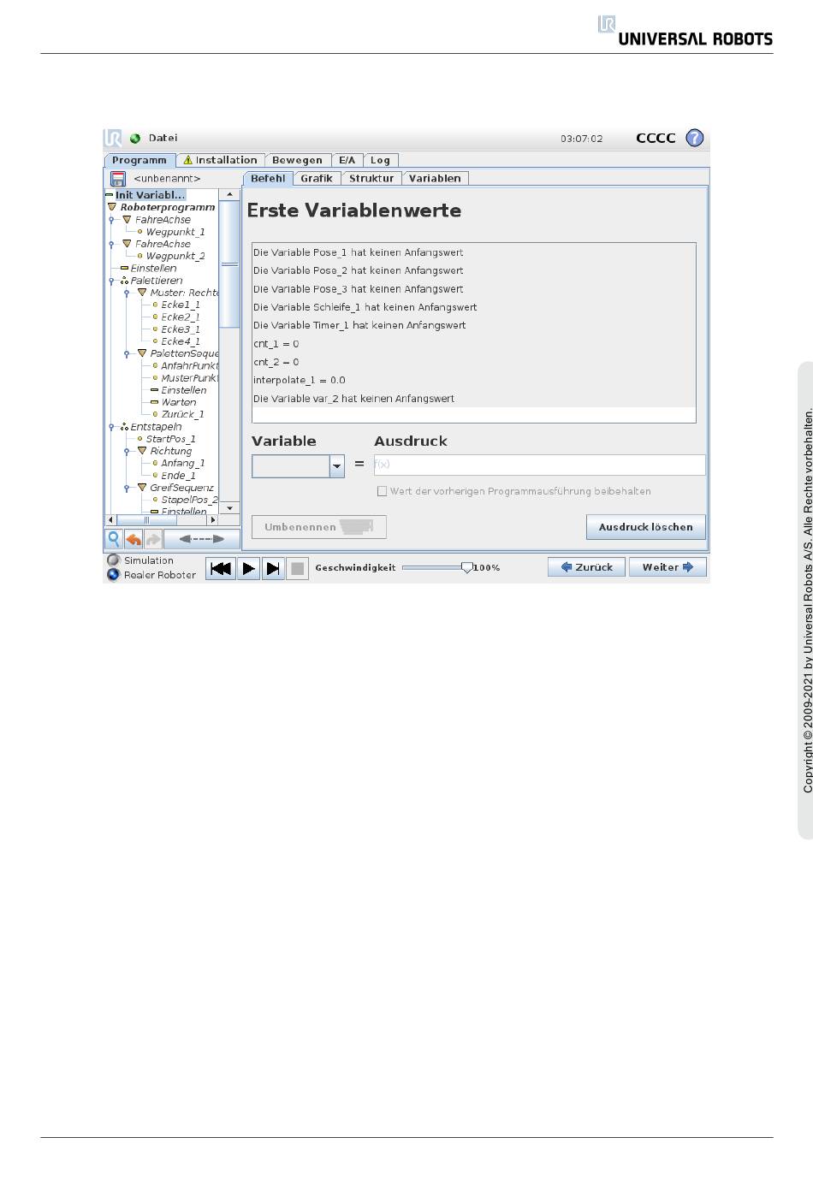Select the 'interpolate_1 = 0.0' list entry
The width and height of the screenshot is (813, 1179).
(473, 380)
